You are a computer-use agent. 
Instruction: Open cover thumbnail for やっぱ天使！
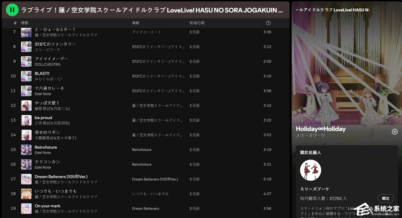(x=26, y=106)
